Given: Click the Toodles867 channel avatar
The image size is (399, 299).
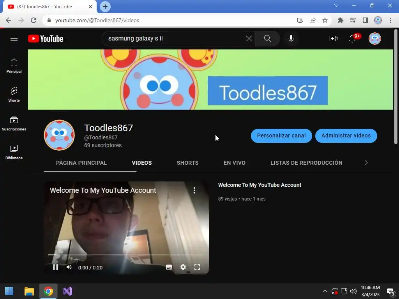Looking at the screenshot, I should (59, 135).
